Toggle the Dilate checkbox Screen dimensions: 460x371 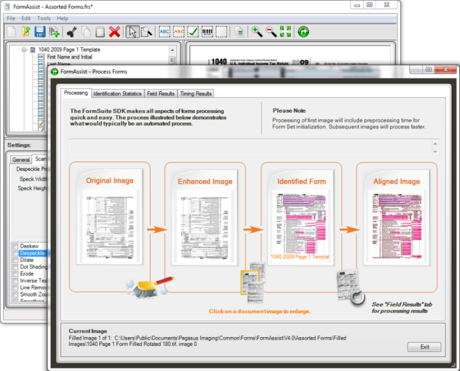pos(15,260)
